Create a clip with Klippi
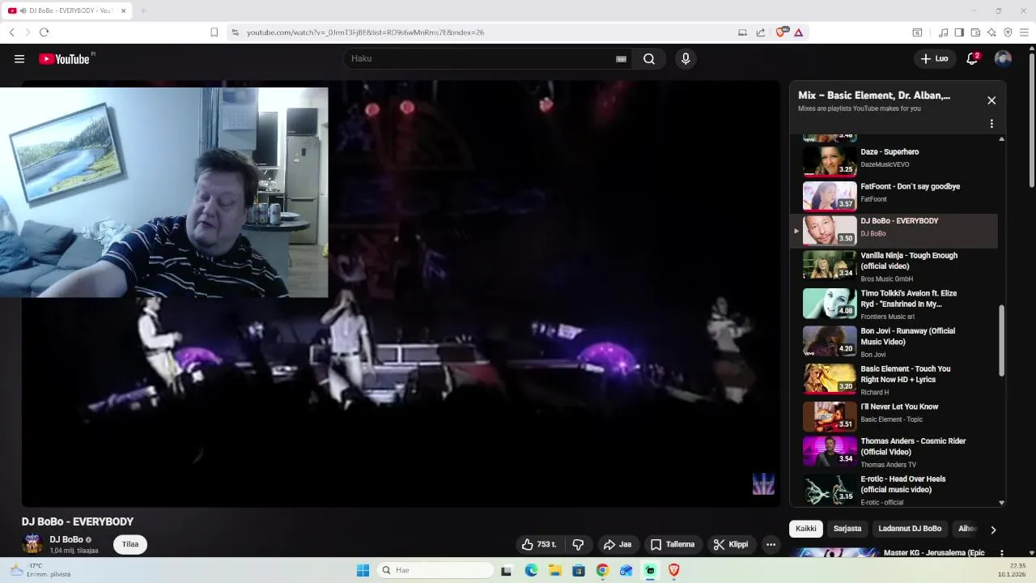Image resolution: width=1036 pixels, height=583 pixels. 731,545
